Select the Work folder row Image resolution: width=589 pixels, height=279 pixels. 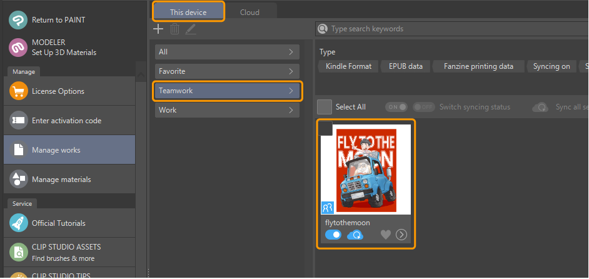coord(227,110)
